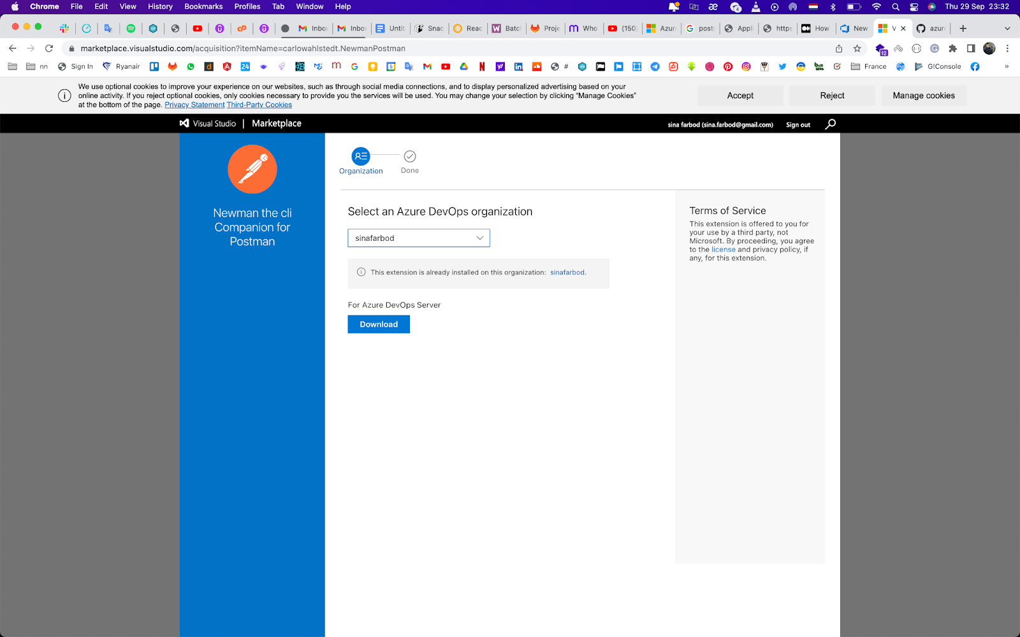Open the Chrome profile avatar
Screen dimensions: 1020x637
(x=989, y=48)
